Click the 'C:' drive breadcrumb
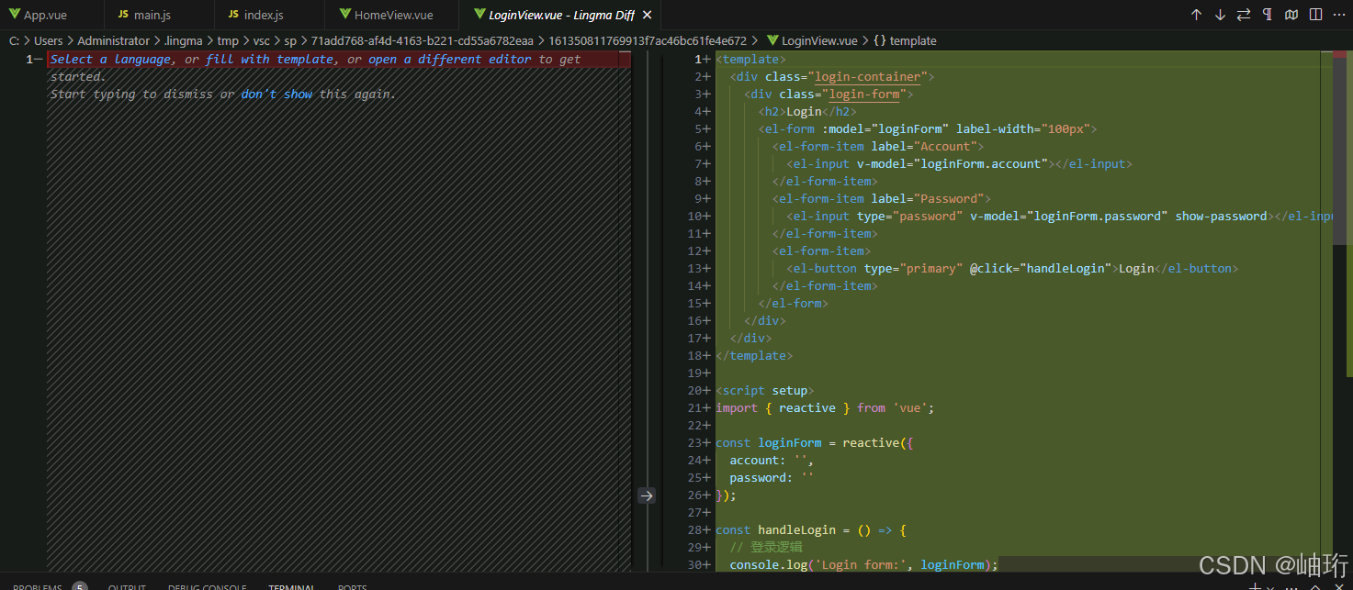The width and height of the screenshot is (1353, 590). tap(15, 40)
